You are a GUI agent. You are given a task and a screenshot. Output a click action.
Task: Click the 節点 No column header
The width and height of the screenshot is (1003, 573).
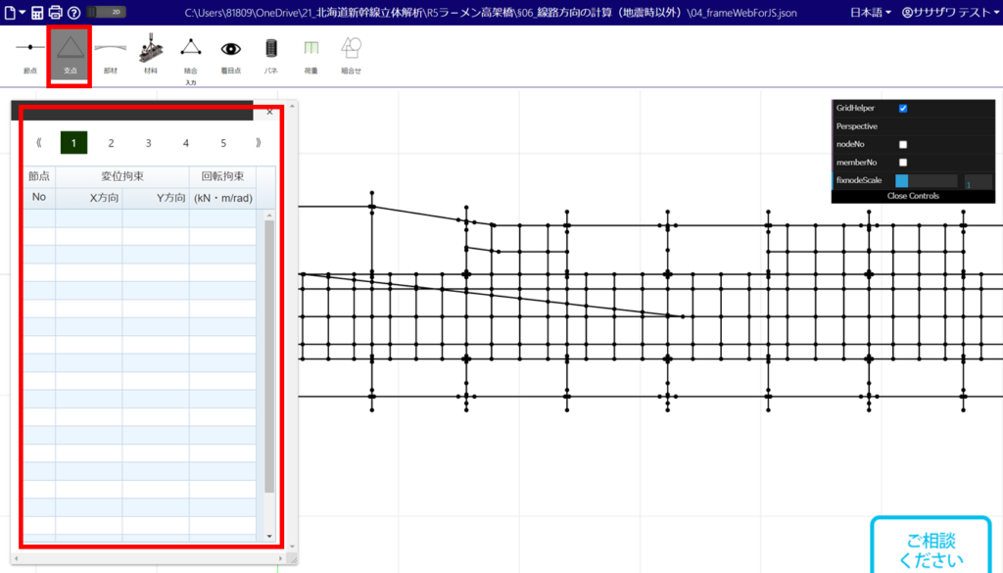(39, 187)
